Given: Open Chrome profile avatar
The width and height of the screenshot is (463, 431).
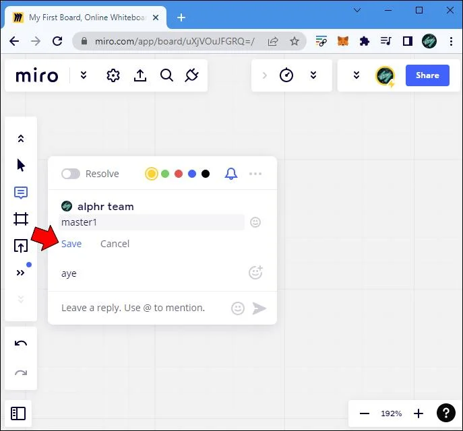Looking at the screenshot, I should click(429, 41).
